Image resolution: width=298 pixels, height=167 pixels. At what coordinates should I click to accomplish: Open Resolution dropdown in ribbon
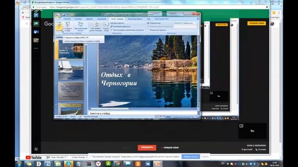(185, 23)
